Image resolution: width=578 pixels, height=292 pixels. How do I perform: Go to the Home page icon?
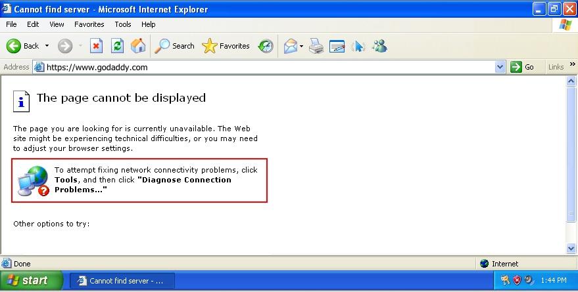(138, 46)
